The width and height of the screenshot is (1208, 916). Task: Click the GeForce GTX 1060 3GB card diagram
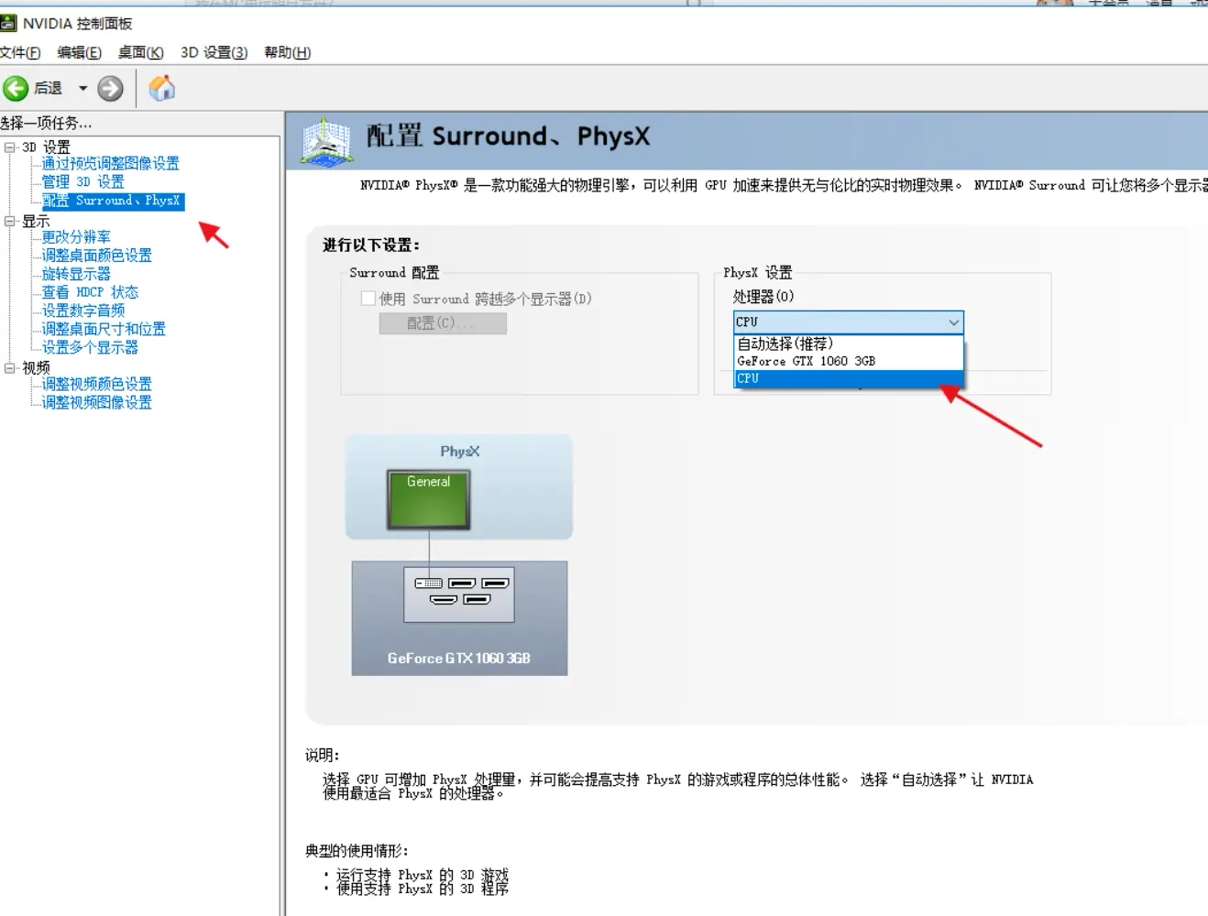tap(459, 618)
